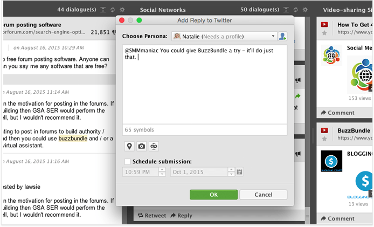This screenshot has width=374, height=227.
Task: Click the August 16, 2015 11:14 AM timestamp
Action: tap(36, 92)
